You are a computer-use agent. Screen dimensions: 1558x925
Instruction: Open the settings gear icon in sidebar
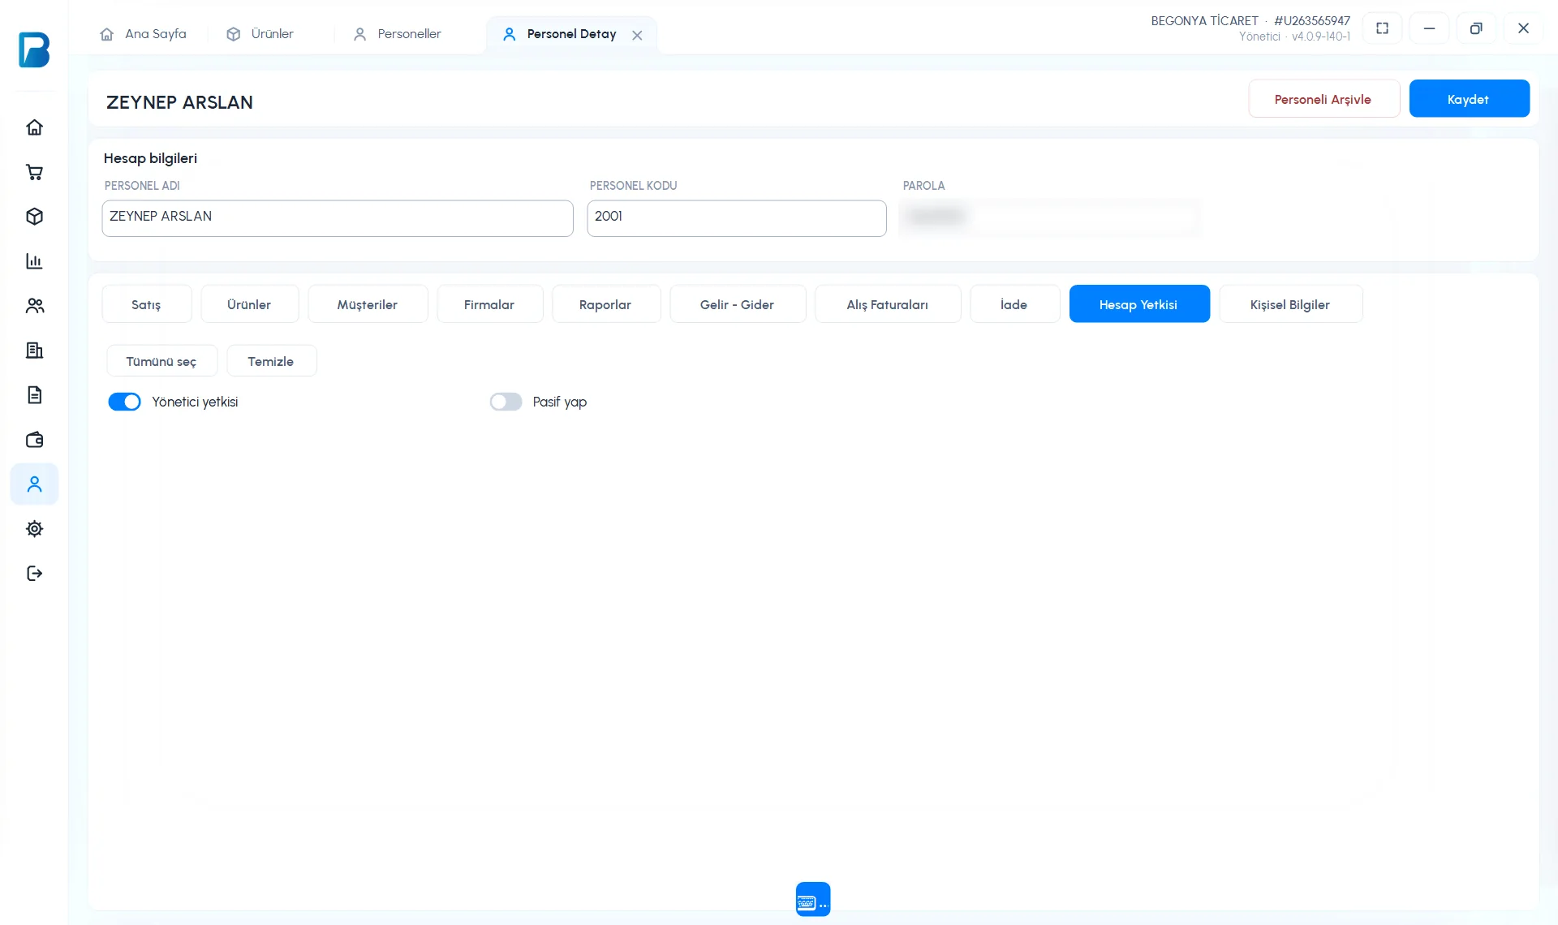click(x=34, y=529)
